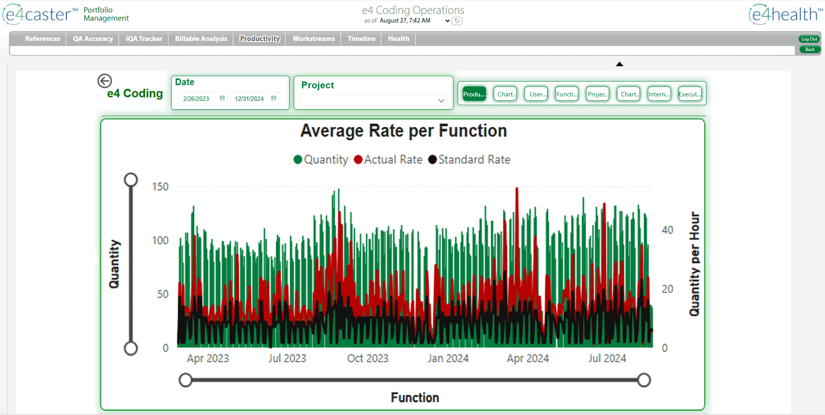Open the References tab
The height and width of the screenshot is (415, 825).
coord(43,39)
